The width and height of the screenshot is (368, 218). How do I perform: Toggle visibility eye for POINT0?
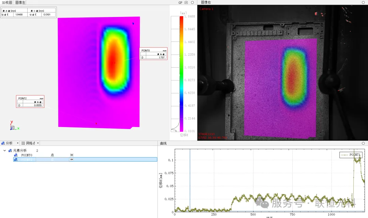pos(72,155)
